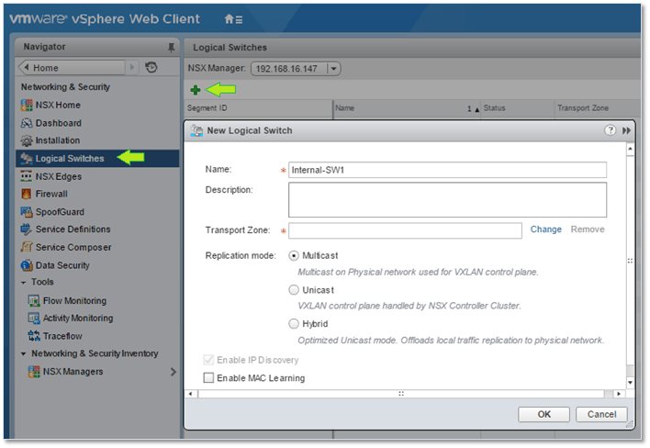Click the Name input field

pos(447,170)
